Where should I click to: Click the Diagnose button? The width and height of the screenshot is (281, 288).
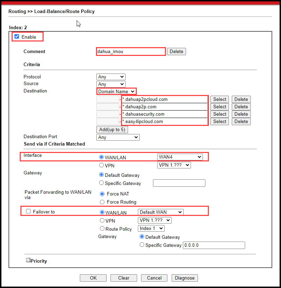coord(185,278)
